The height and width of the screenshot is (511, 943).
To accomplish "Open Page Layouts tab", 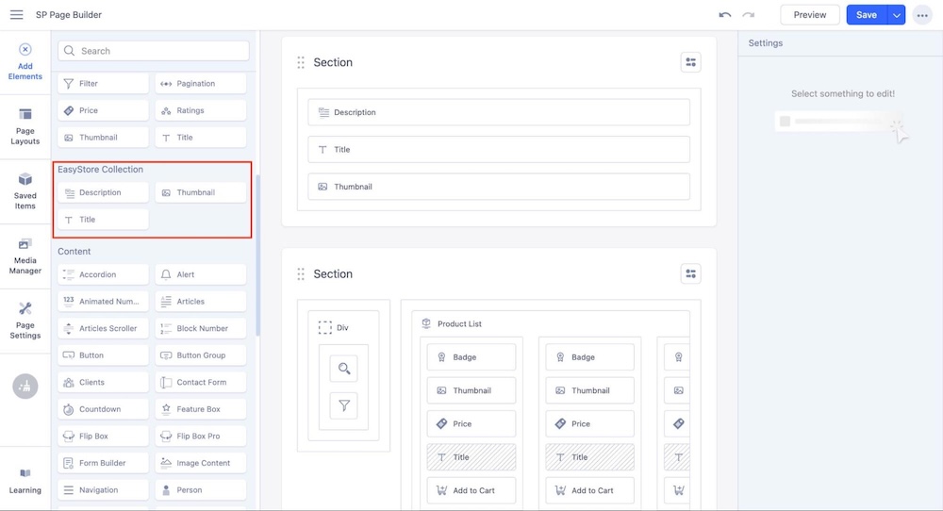I will [x=25, y=127].
